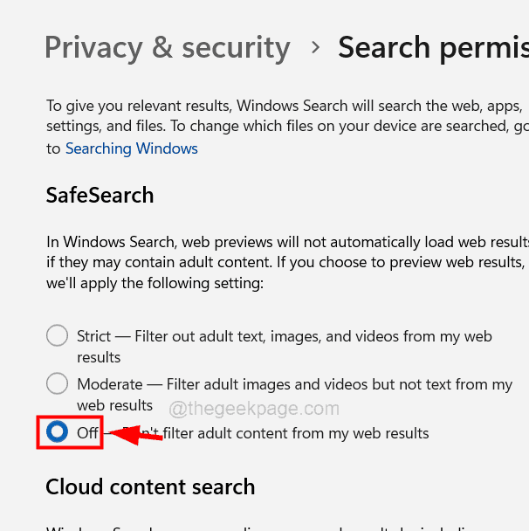Click "we'll apply the following setting" line
529x531 pixels.
pos(154,283)
